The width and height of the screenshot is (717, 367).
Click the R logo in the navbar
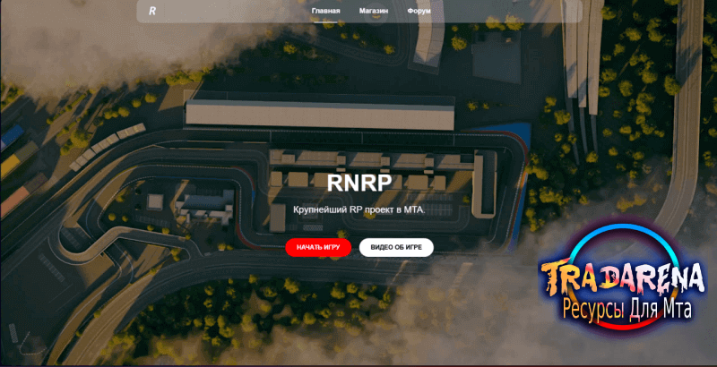coord(152,11)
